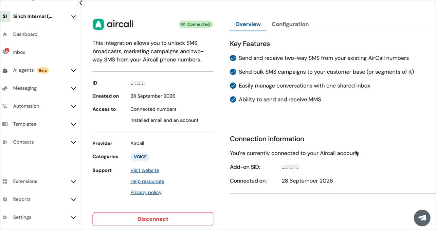Click checkmark icon beside bulk SMS campaigns
Screen dimensions: 436x230
pos(233,72)
